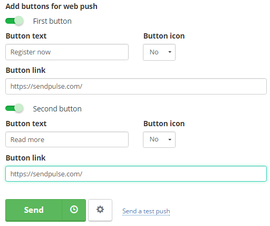Viewport: 270px width, 226px height.
Task: Send the push notification now
Action: click(34, 210)
